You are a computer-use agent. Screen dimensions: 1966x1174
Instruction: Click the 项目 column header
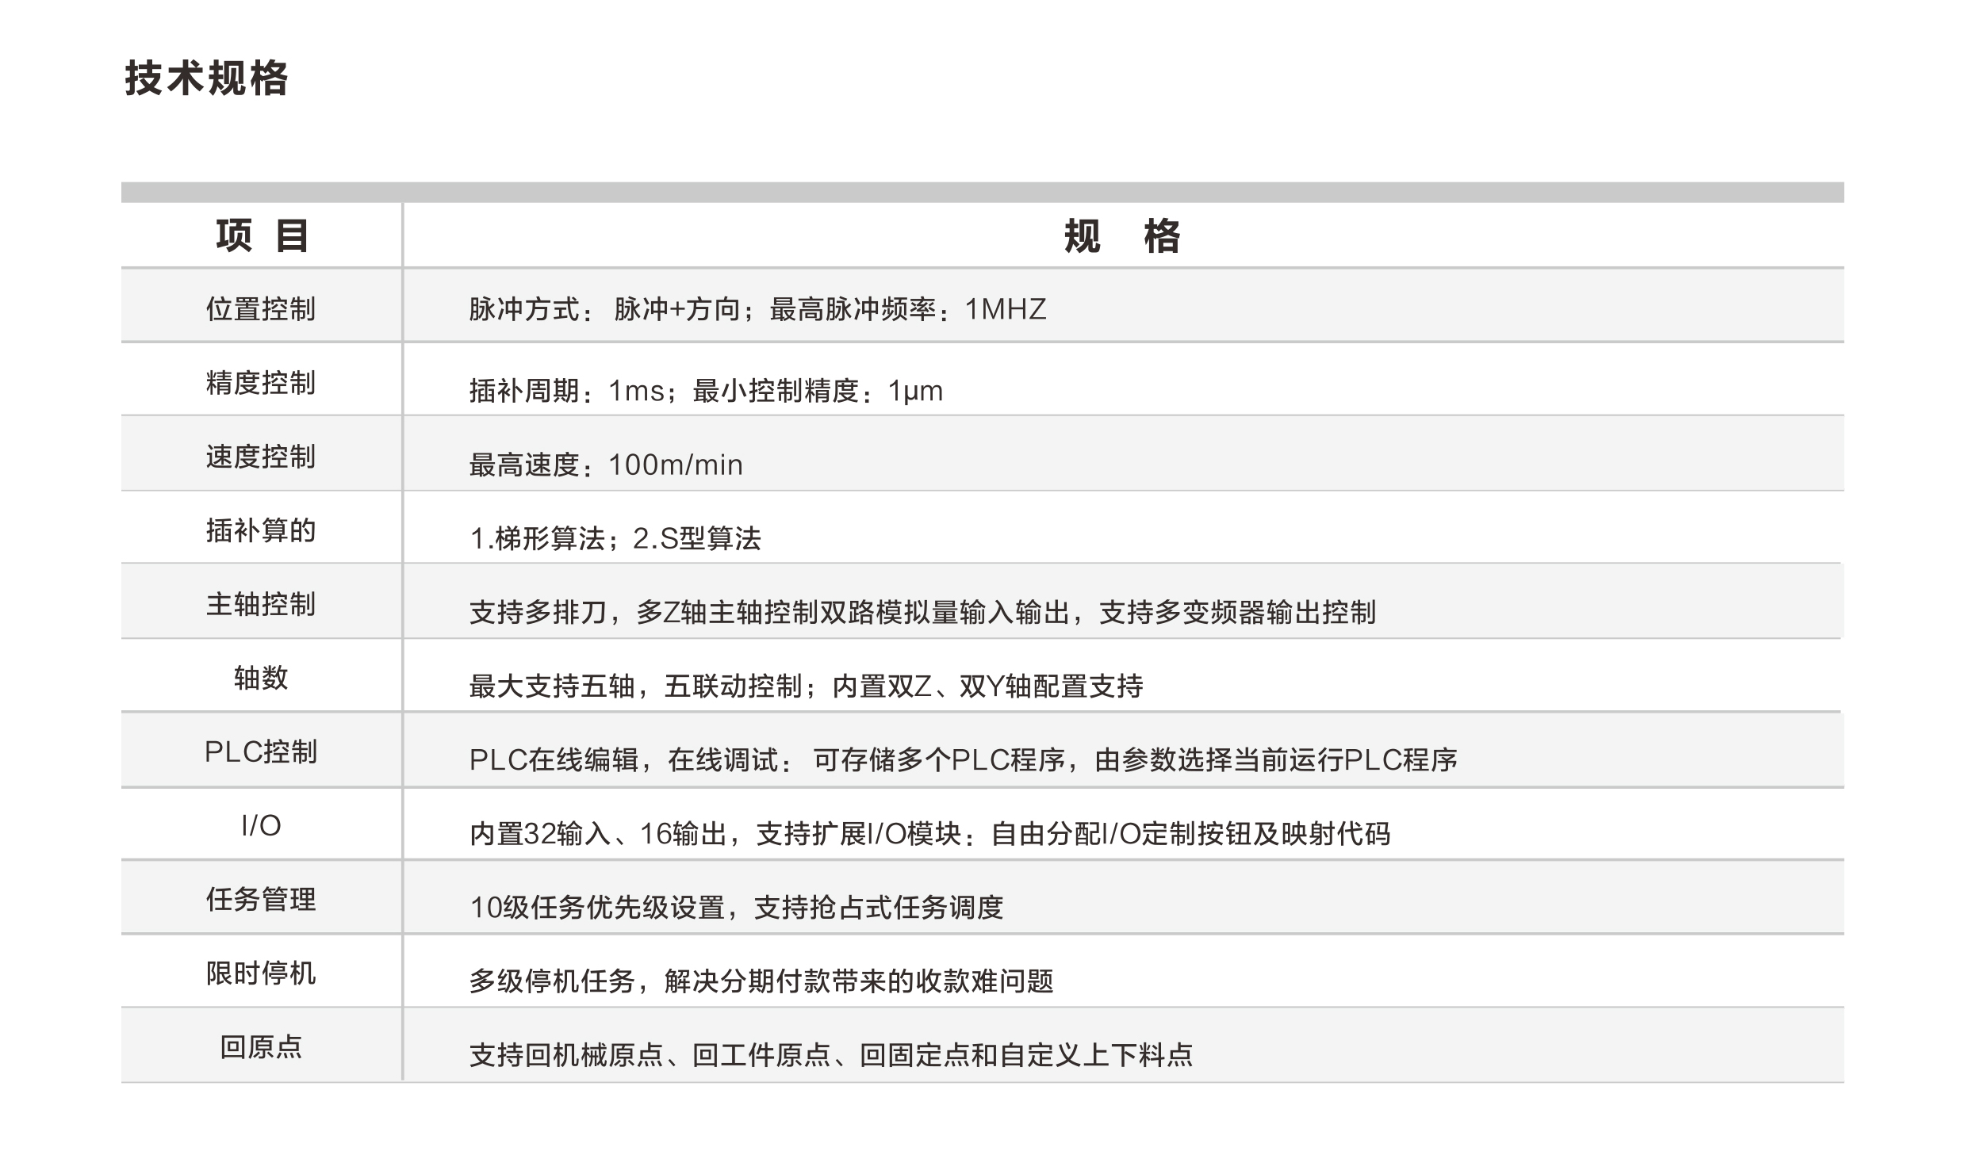[x=262, y=236]
